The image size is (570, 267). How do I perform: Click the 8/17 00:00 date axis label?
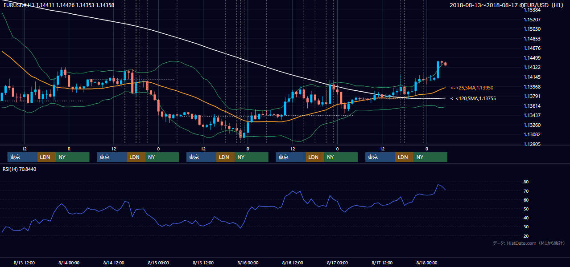tap(337, 263)
